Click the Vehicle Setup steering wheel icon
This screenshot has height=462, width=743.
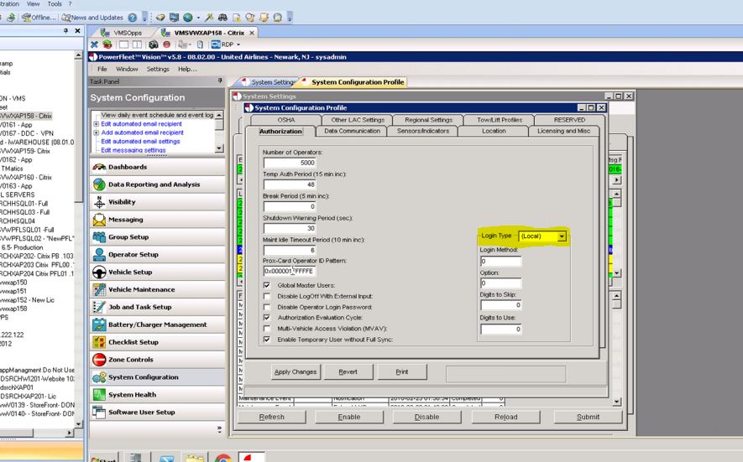click(x=99, y=273)
